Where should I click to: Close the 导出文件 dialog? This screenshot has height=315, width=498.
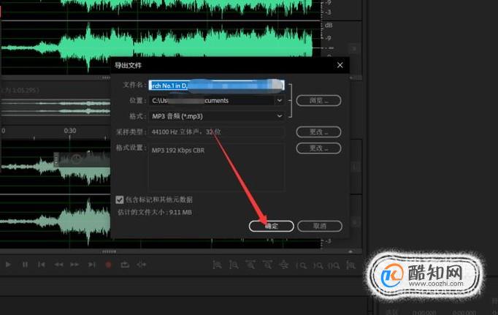[340, 65]
